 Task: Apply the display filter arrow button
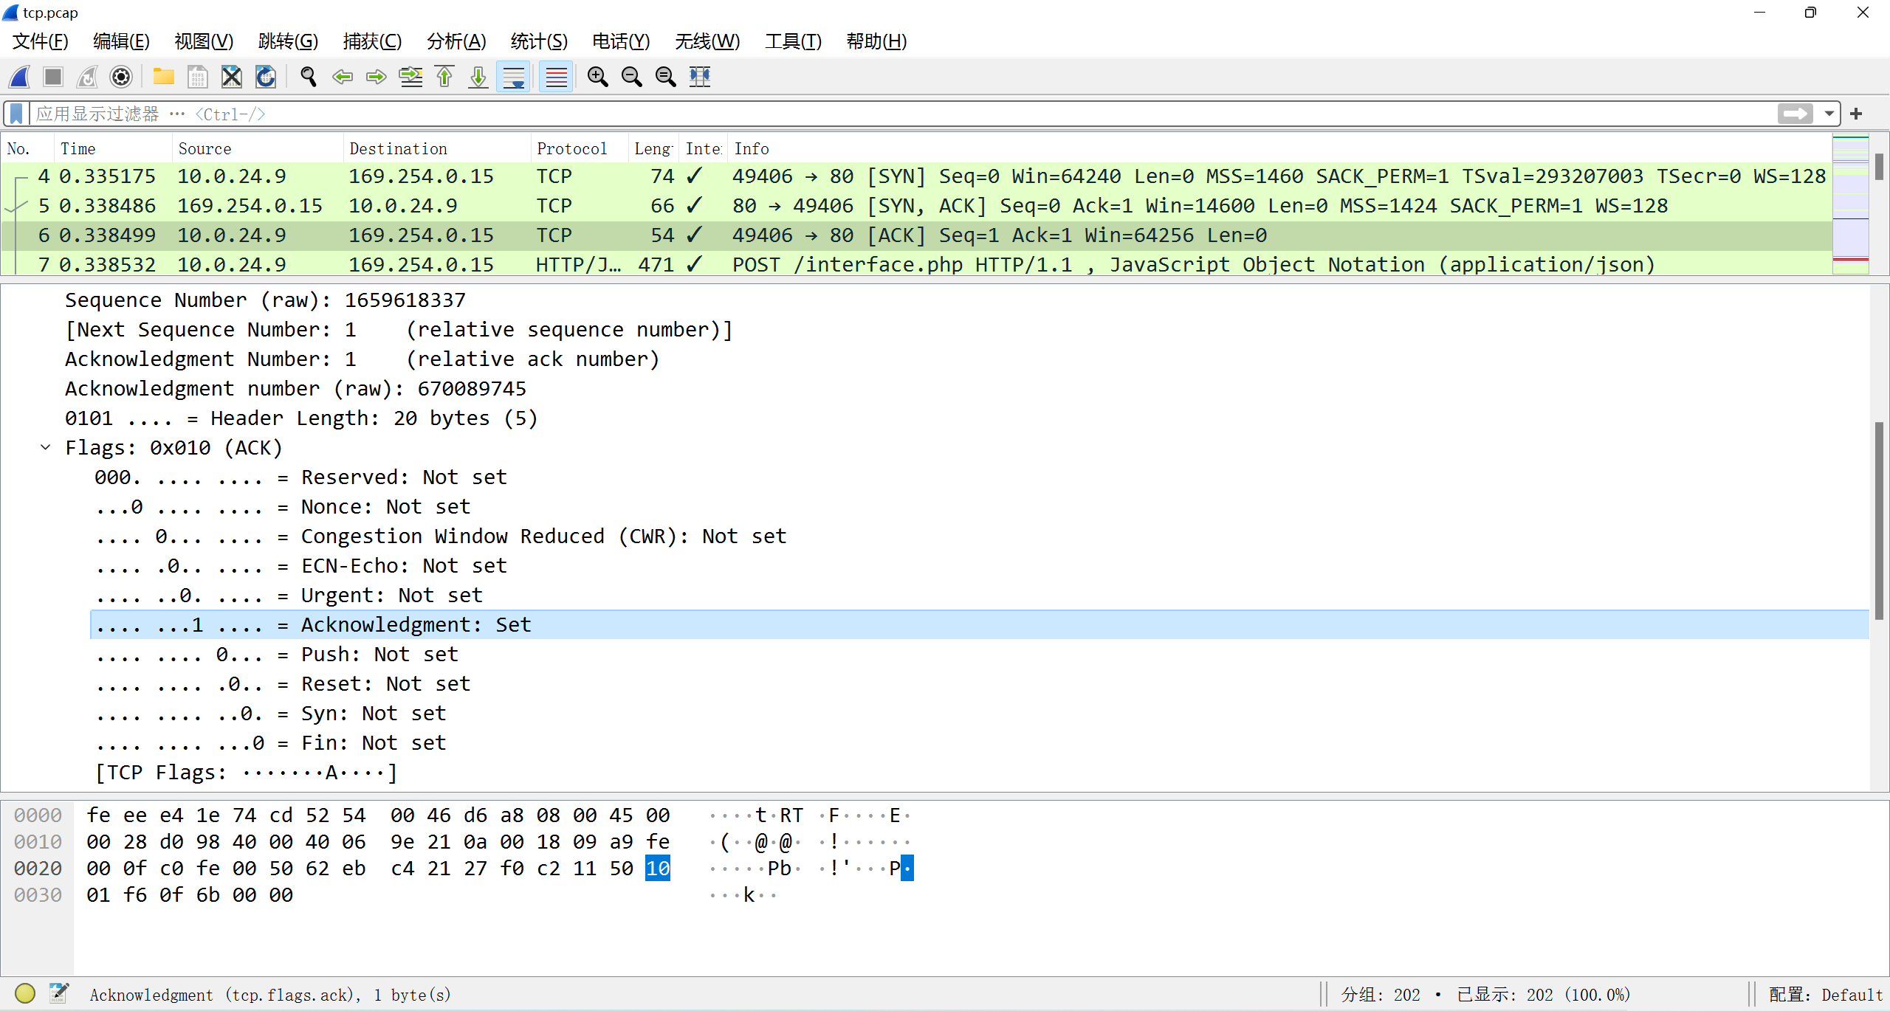click(x=1795, y=114)
